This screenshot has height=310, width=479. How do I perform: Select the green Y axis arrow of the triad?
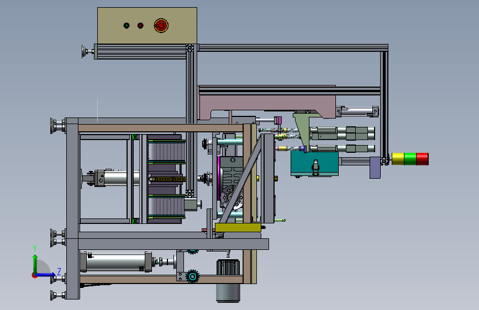tap(35, 264)
